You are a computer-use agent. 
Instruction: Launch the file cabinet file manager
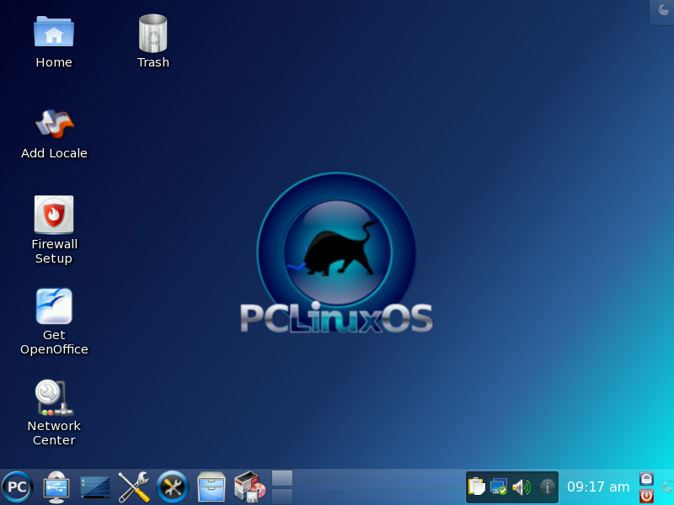point(211,486)
